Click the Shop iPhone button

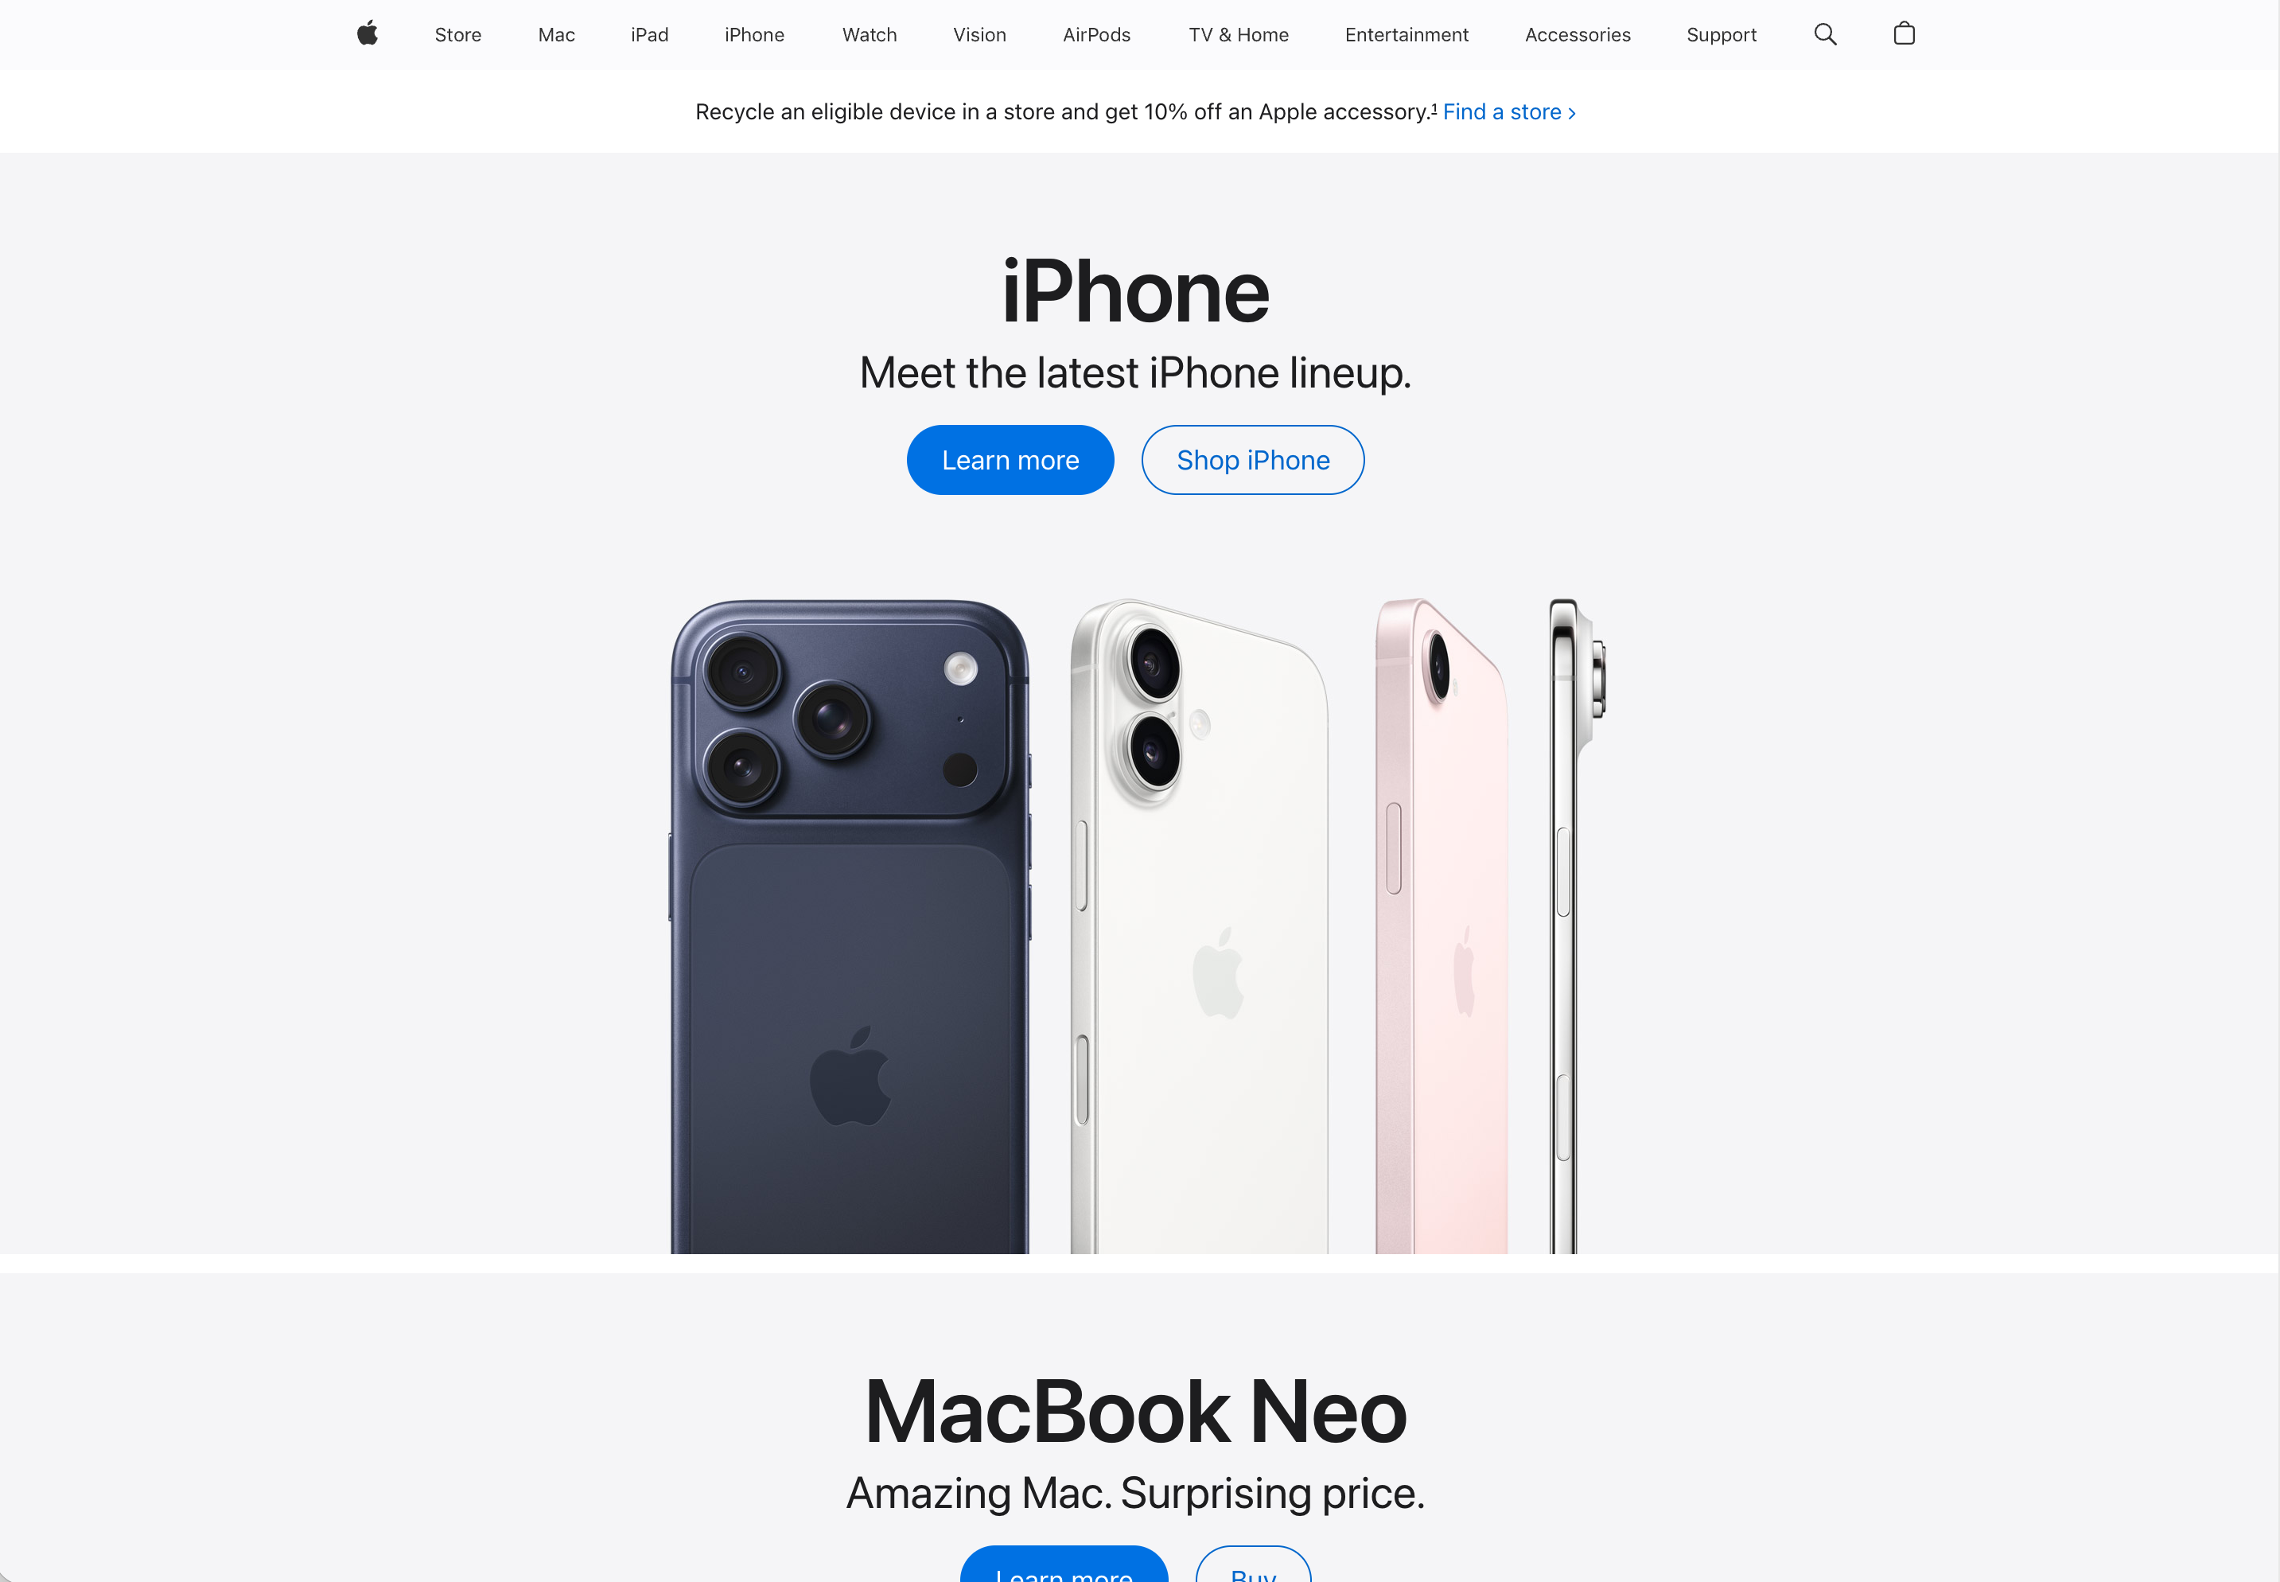(1252, 460)
